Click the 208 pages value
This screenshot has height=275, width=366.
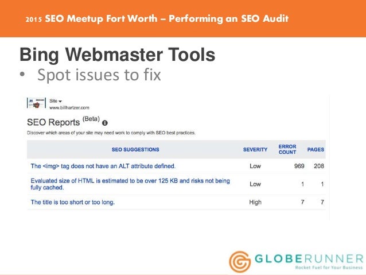coord(319,166)
